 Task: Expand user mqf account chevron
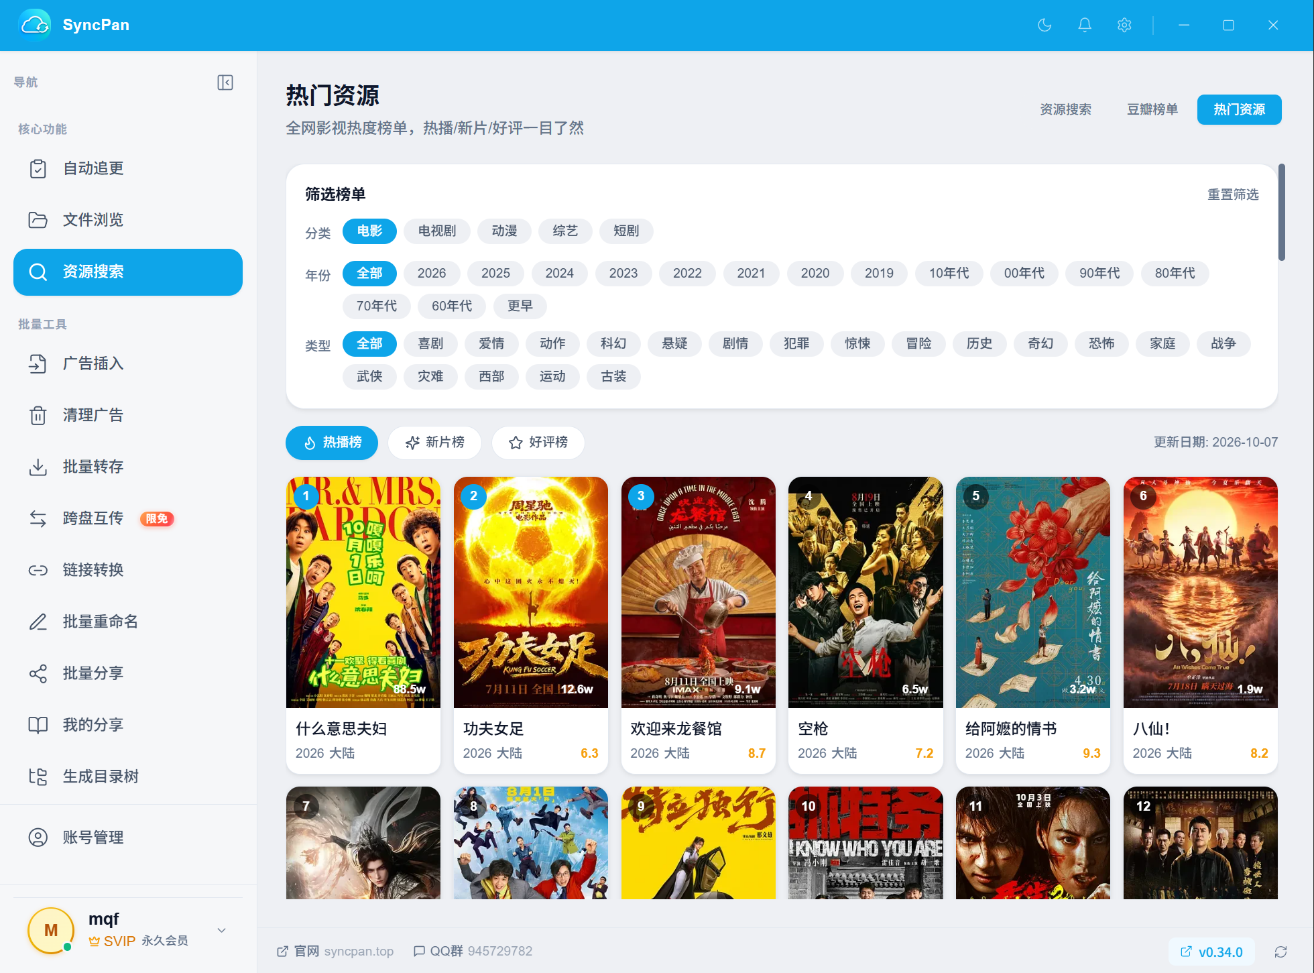click(222, 930)
